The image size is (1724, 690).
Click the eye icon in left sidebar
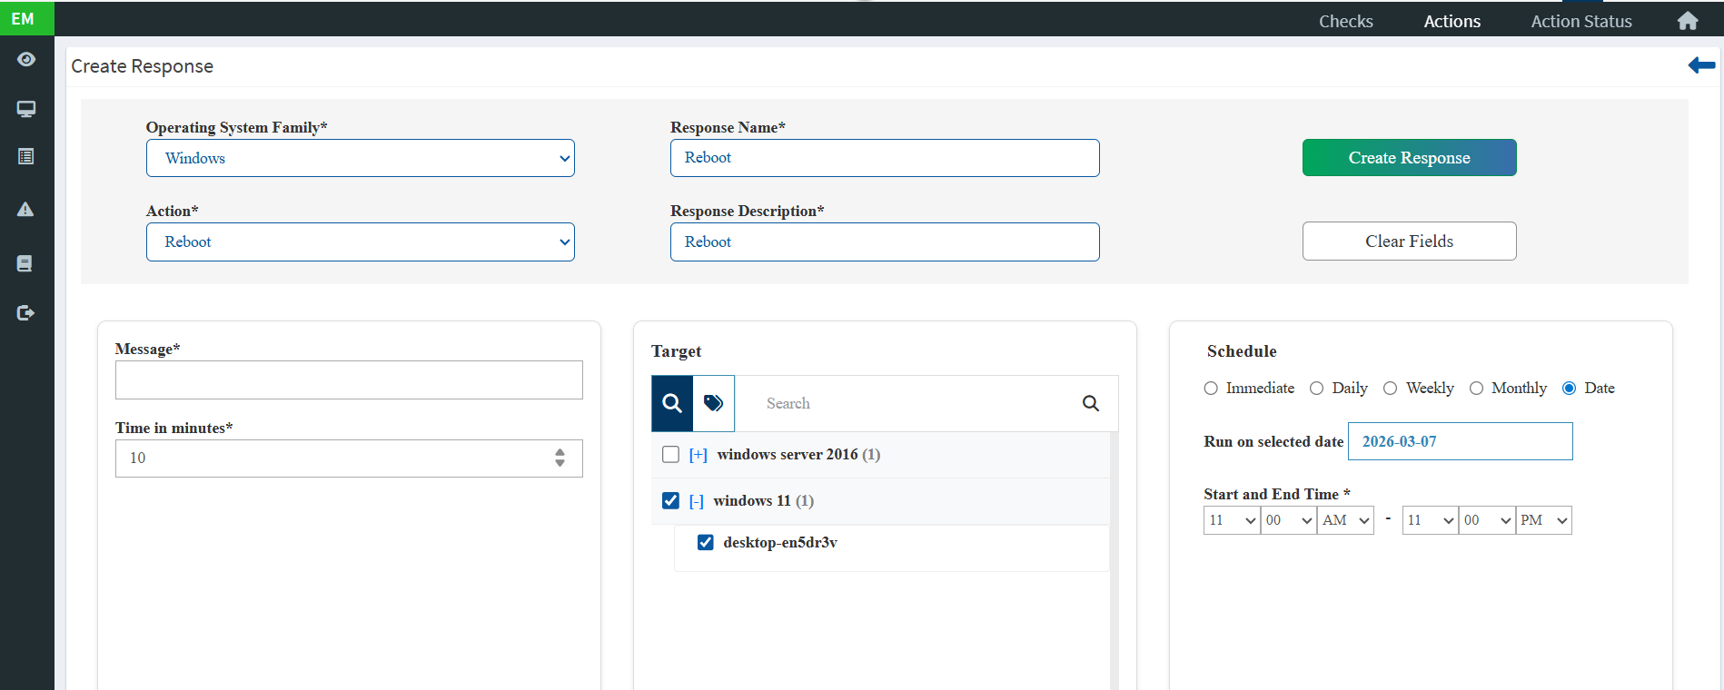(x=26, y=60)
